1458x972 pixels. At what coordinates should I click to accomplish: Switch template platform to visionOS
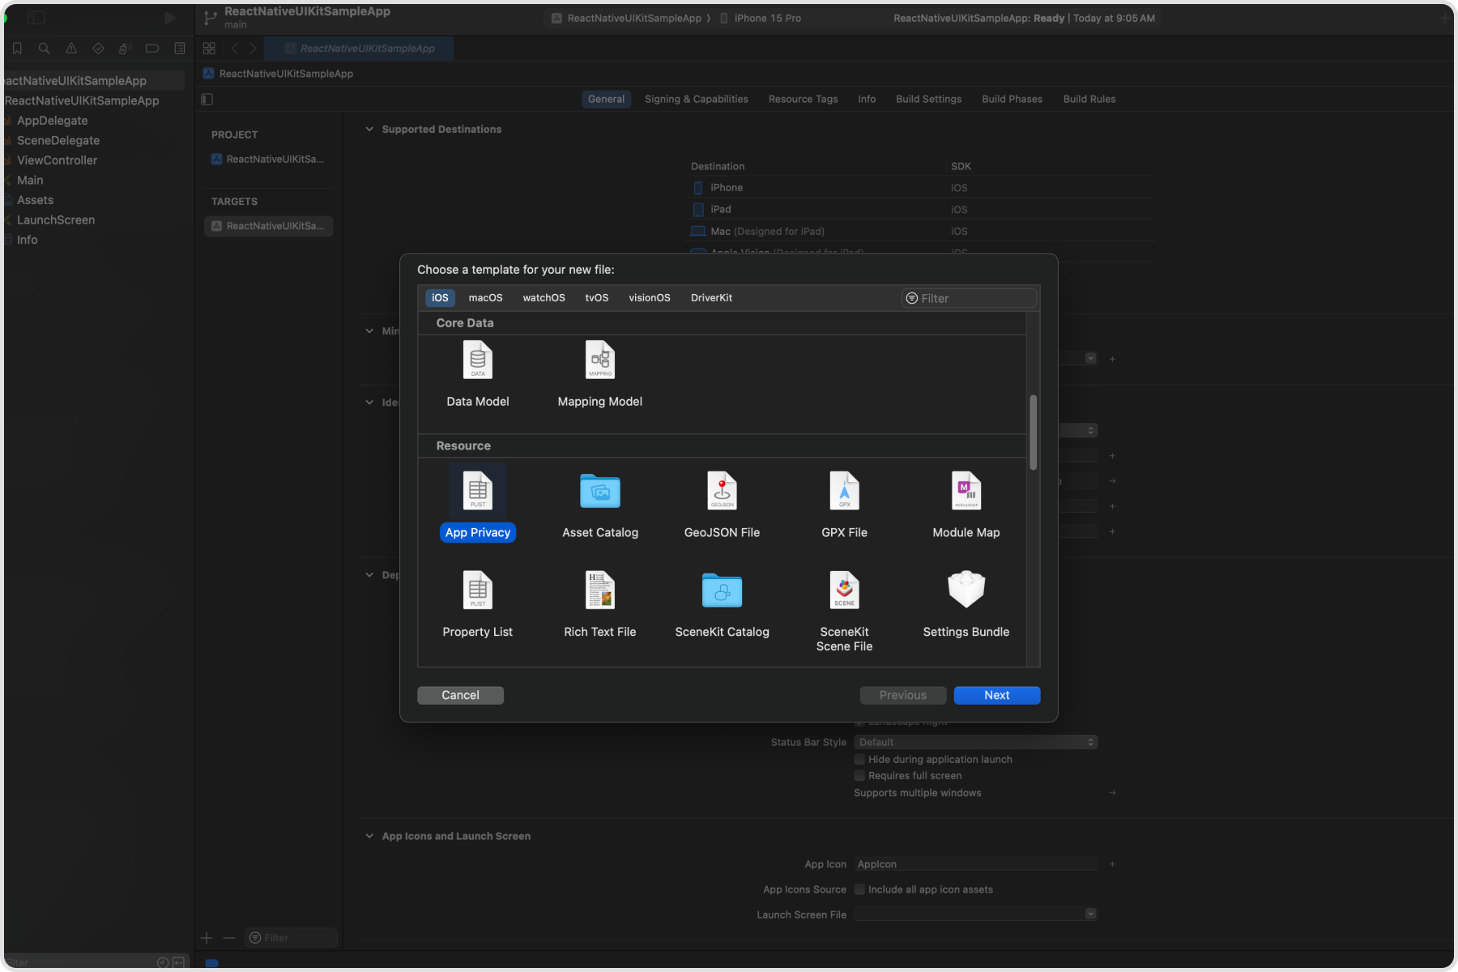[650, 298]
